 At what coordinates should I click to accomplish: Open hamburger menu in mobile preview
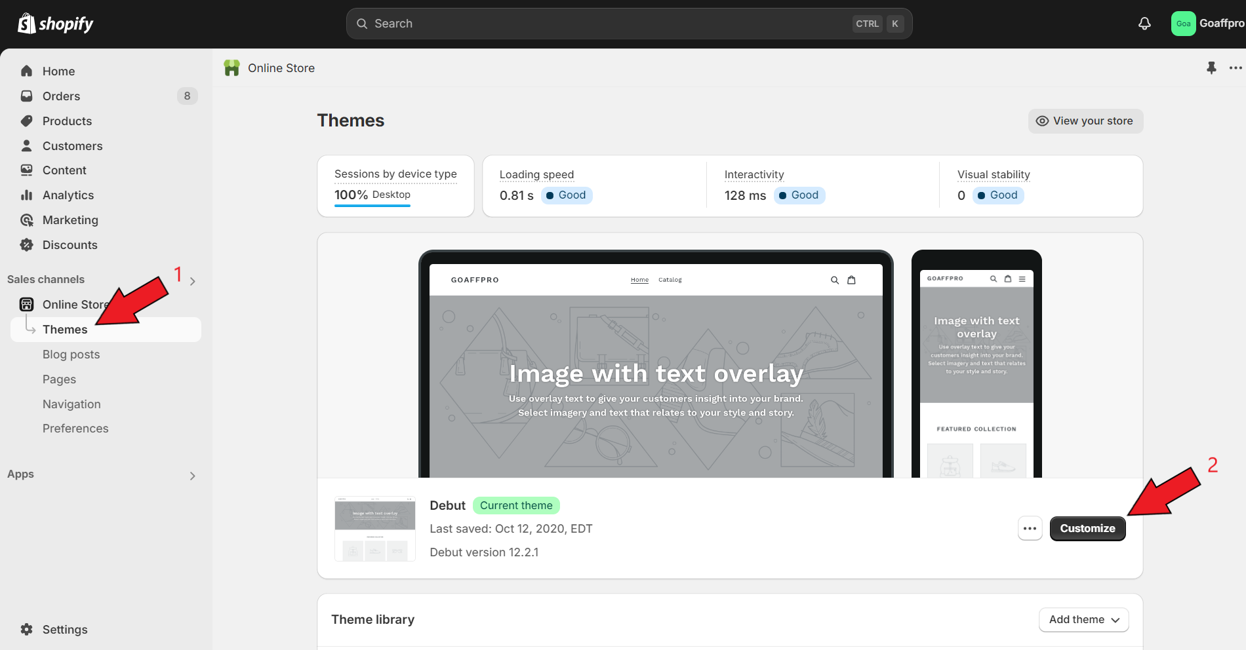click(x=1022, y=278)
